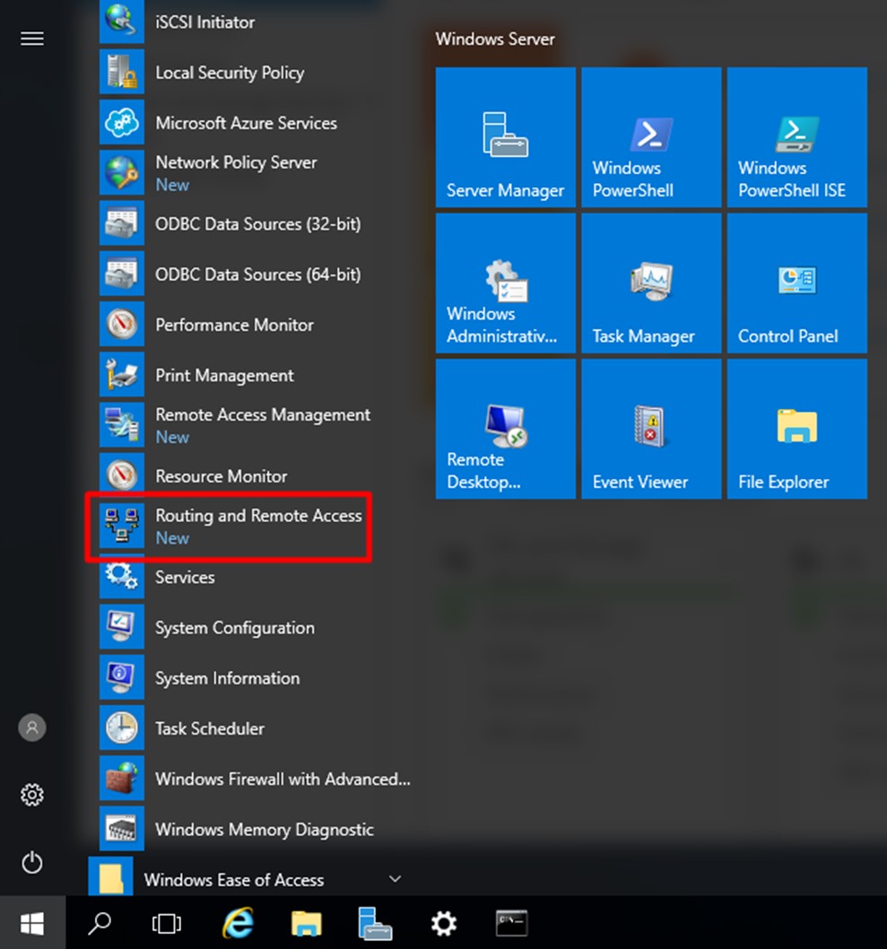887x949 pixels.
Task: Launch Local Security Policy
Action: (254, 73)
